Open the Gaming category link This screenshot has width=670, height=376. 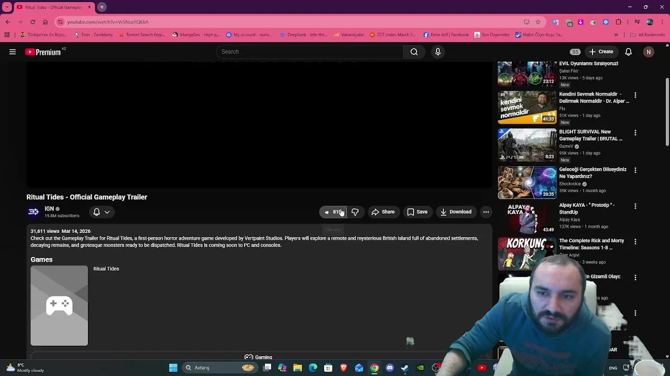tap(258, 357)
